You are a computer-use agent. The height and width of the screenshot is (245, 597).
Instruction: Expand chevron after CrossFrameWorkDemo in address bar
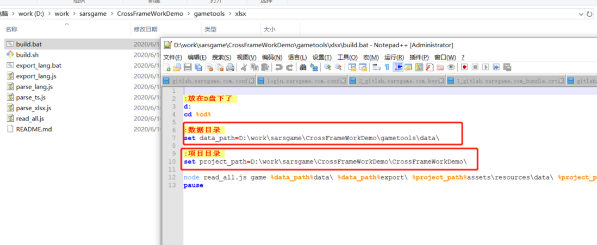tap(189, 14)
